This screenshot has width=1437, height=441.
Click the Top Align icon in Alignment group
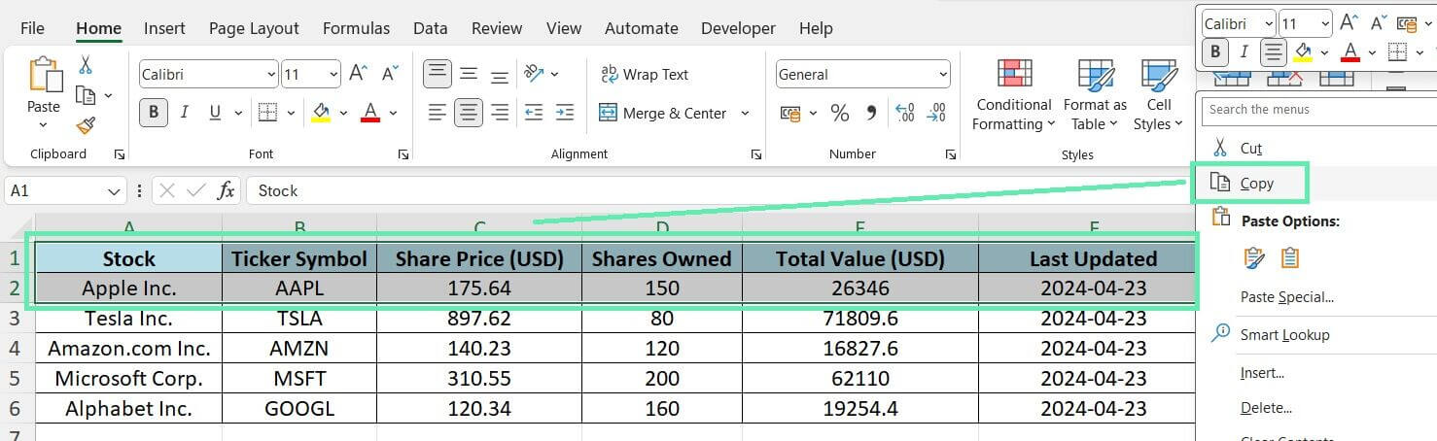coord(438,73)
